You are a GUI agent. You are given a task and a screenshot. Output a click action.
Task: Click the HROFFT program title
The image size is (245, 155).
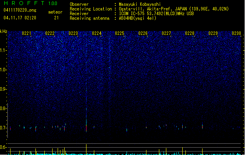tap(24, 3)
